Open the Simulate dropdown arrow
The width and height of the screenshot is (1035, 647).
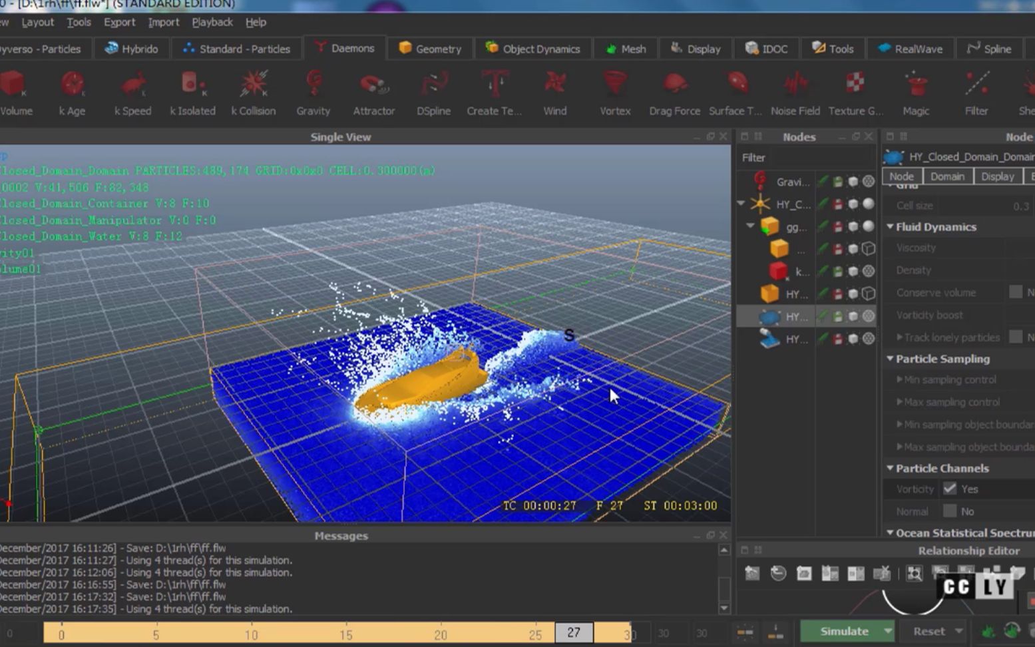point(887,631)
